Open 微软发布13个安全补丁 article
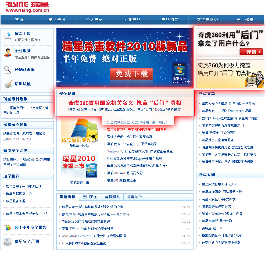Image resolution: width=265 pixels, height=253 pixels. coord(132,144)
